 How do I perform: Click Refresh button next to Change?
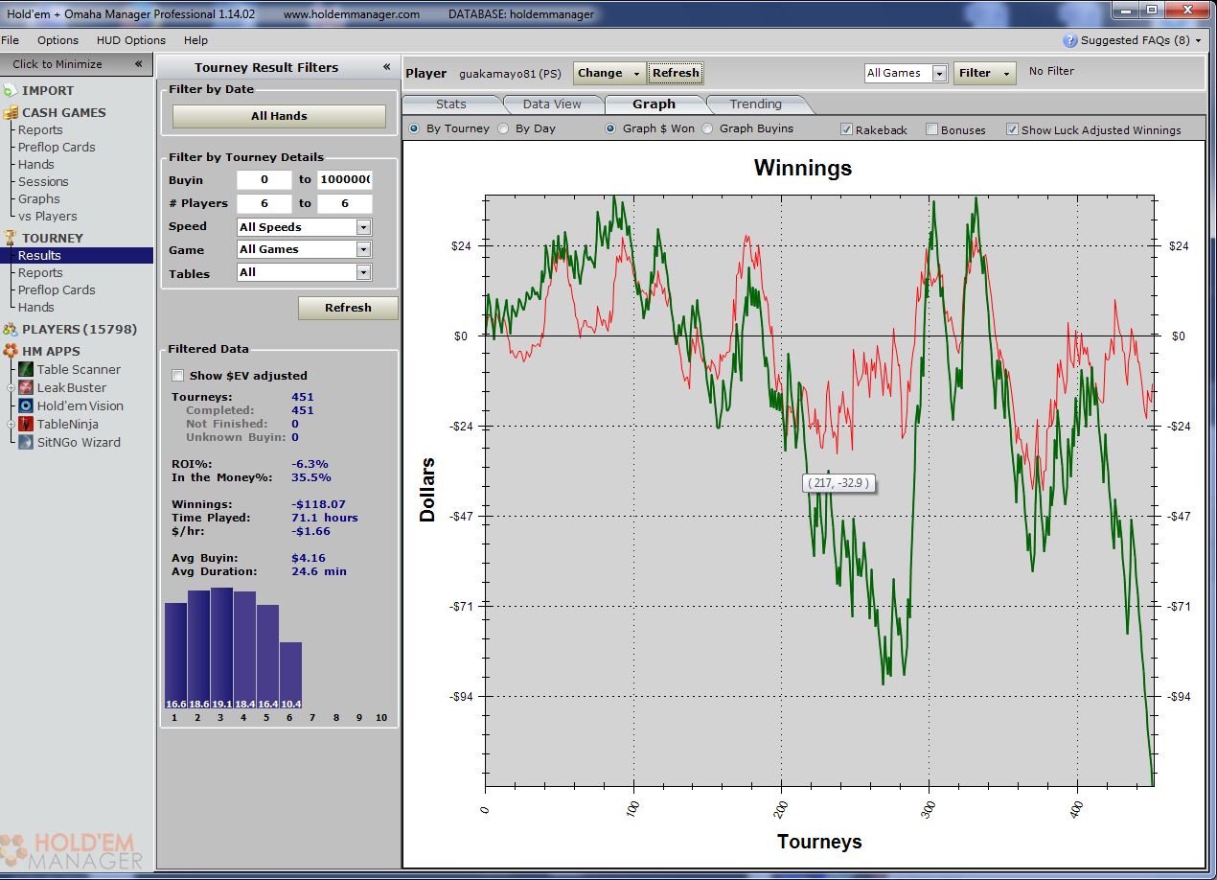point(676,73)
